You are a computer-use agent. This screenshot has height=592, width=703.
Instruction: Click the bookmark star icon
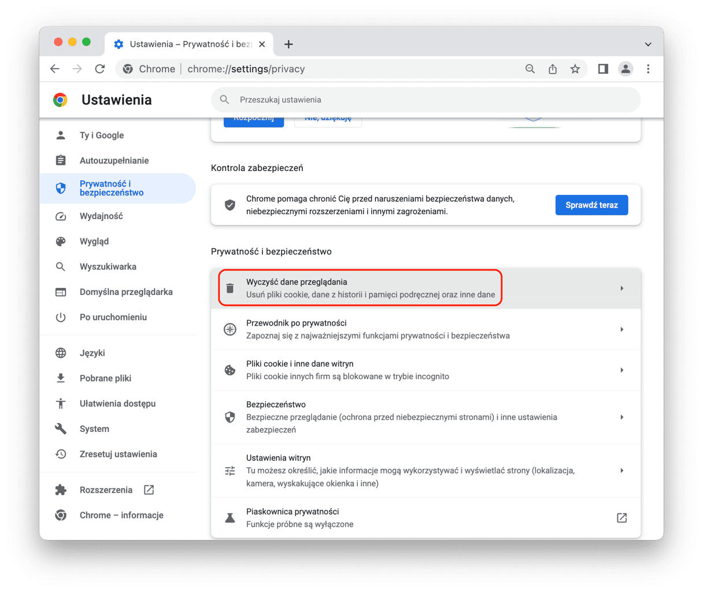coord(575,69)
